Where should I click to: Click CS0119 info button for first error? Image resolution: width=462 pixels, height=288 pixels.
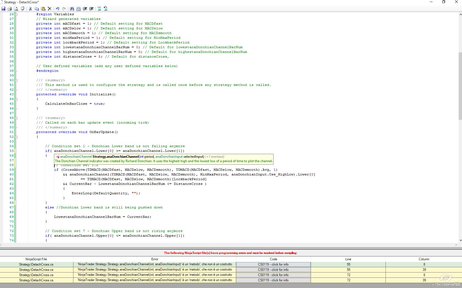point(273,264)
